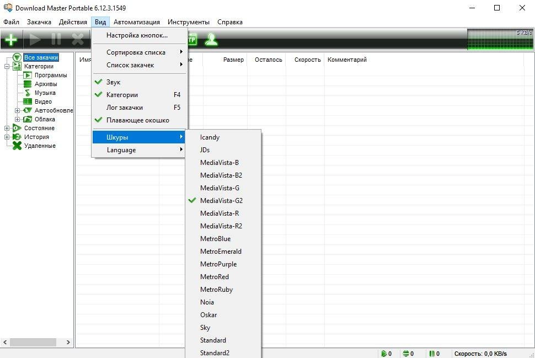Open the Language submenu

(140, 150)
